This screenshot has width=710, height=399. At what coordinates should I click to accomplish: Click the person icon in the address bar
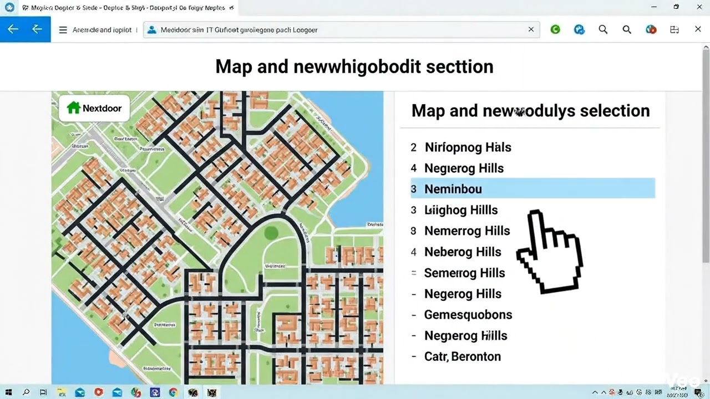pyautogui.click(x=152, y=30)
